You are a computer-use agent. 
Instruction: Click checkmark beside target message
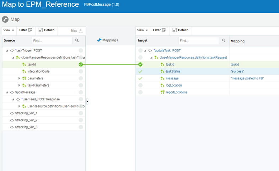[140, 78]
